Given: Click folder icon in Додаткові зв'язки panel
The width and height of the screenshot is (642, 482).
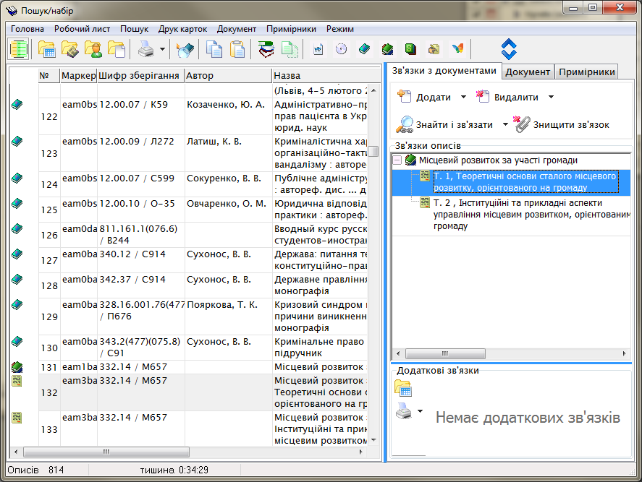Looking at the screenshot, I should tap(402, 388).
